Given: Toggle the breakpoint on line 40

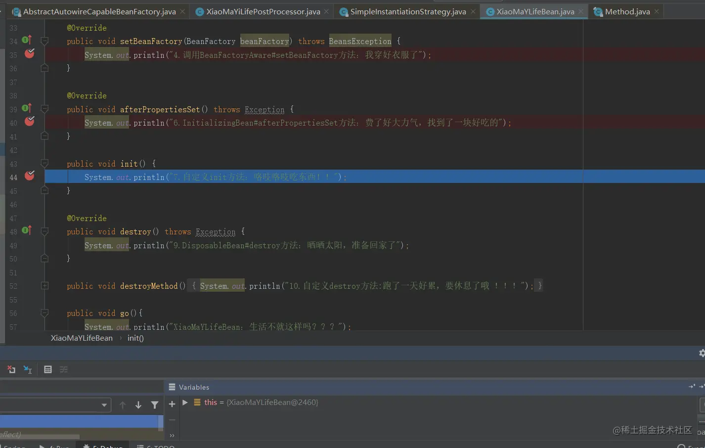Looking at the screenshot, I should pyautogui.click(x=30, y=121).
